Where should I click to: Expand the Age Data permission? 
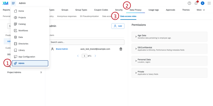[136, 37]
